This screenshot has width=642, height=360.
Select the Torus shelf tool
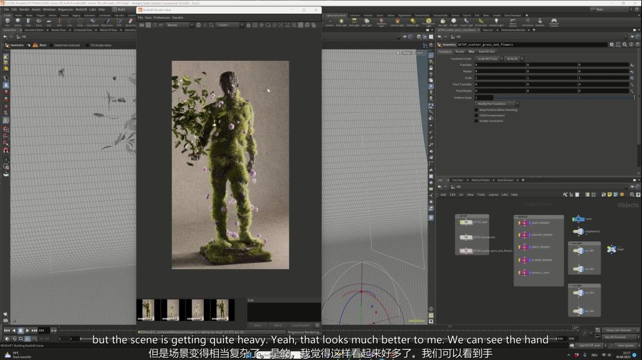(38, 22)
